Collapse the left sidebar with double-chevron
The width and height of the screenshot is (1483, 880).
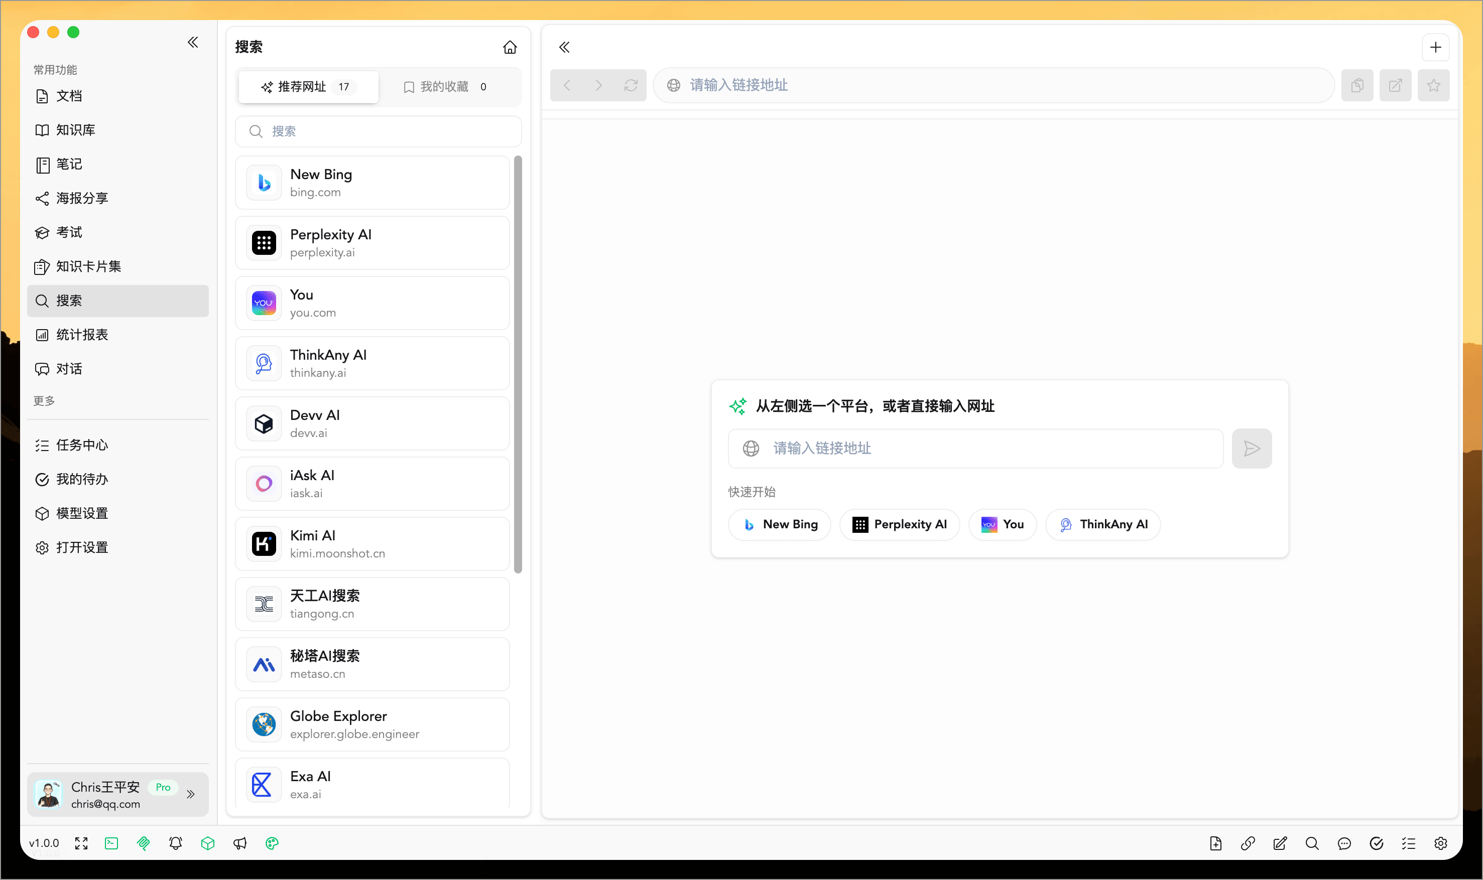(192, 42)
